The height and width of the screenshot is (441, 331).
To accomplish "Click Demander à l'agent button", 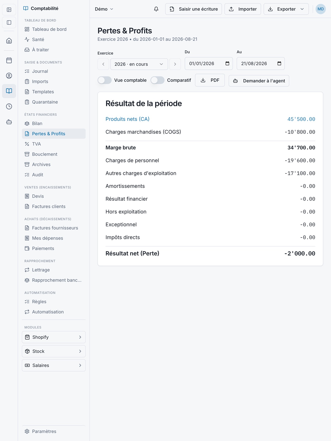I will [259, 81].
